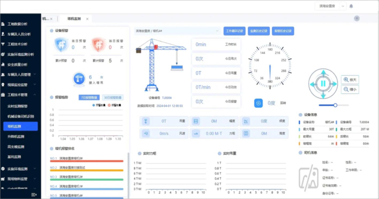Screen dimensions: 379x199
Task: Open 升降机监测 in the sidebar
Action: coord(16,136)
